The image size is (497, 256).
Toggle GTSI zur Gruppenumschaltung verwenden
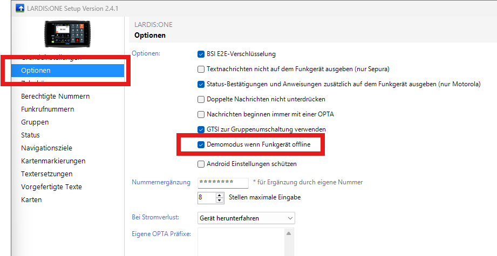click(x=201, y=129)
